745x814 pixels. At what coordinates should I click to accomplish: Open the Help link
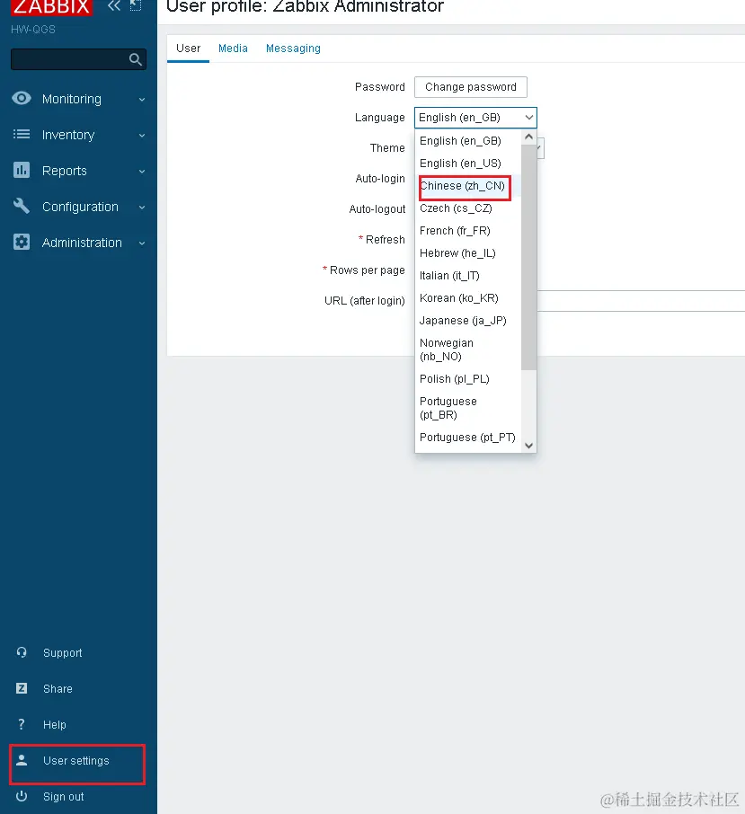pyautogui.click(x=55, y=725)
